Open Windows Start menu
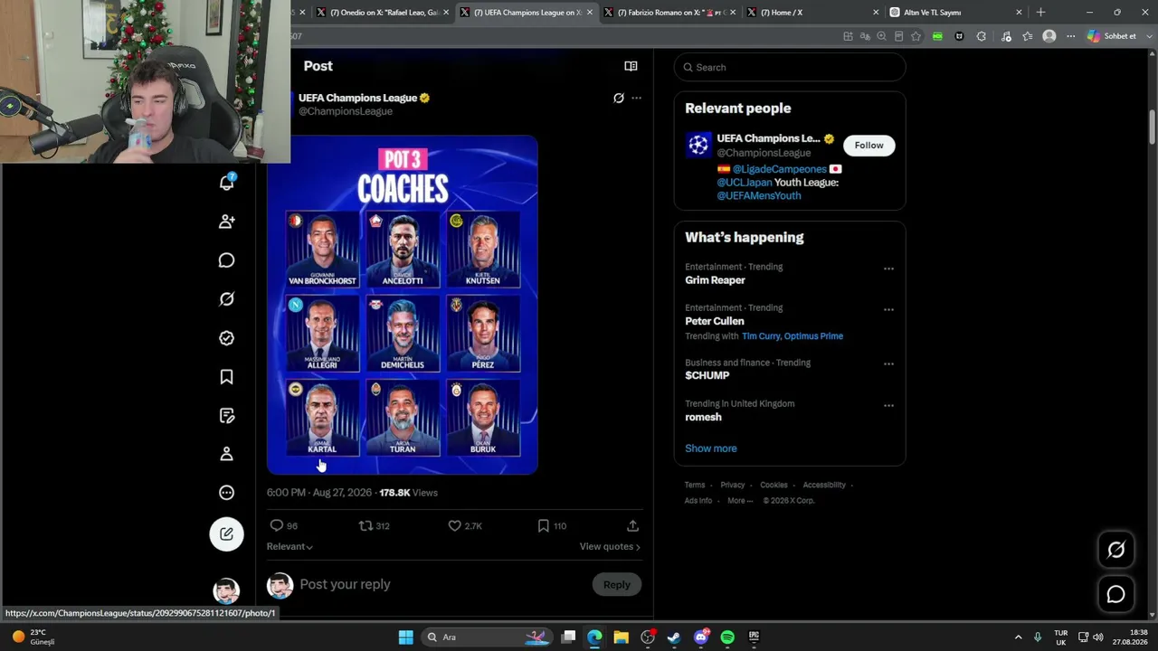This screenshot has width=1158, height=651. tap(406, 637)
